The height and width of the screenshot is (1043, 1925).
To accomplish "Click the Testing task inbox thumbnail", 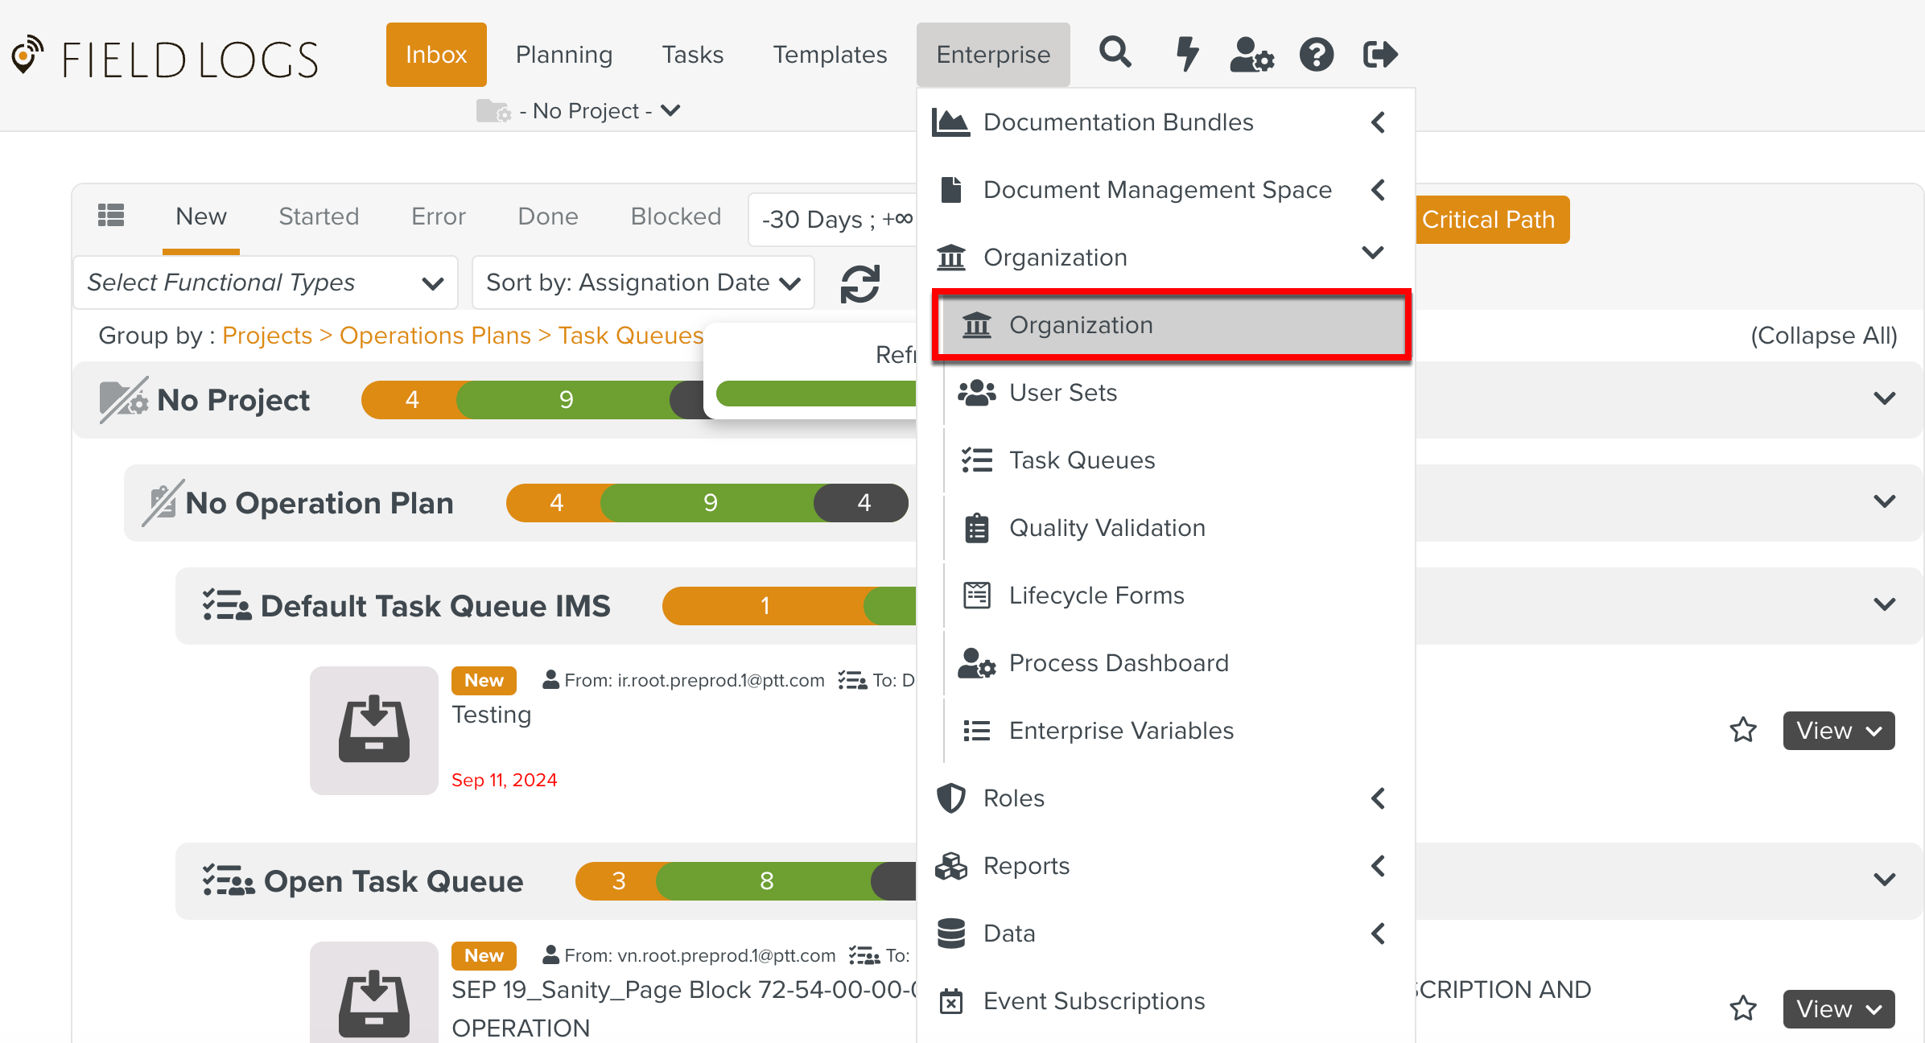I will point(373,730).
